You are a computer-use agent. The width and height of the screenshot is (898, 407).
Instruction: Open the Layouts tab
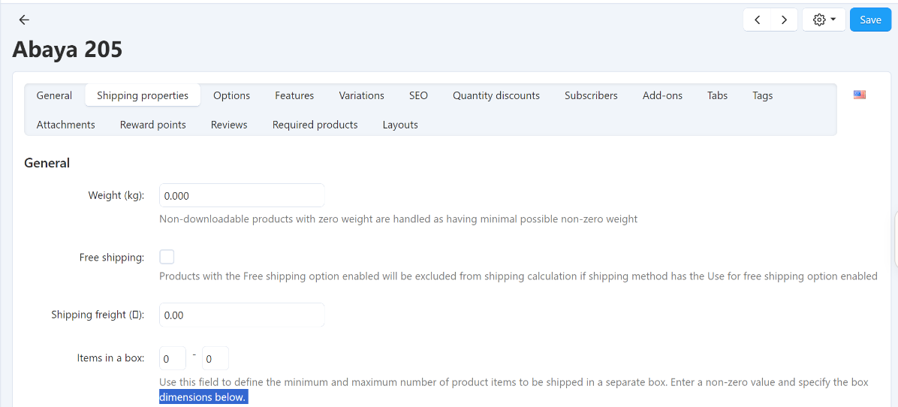(x=400, y=125)
